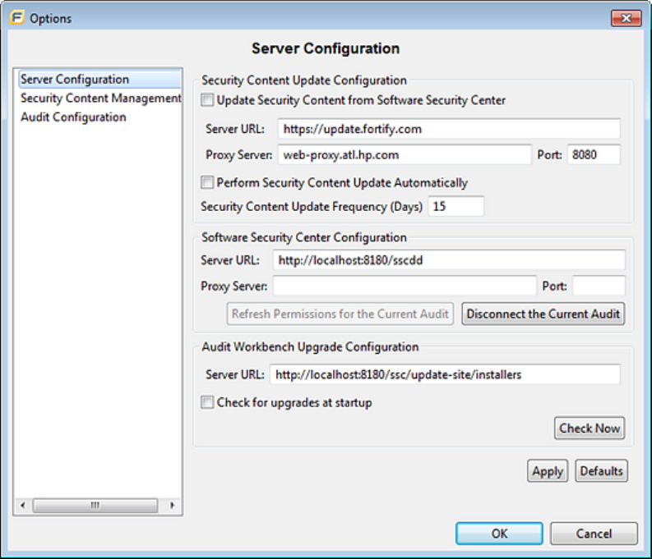
Task: Click Disconnect the Current Audit button
Action: pos(543,314)
